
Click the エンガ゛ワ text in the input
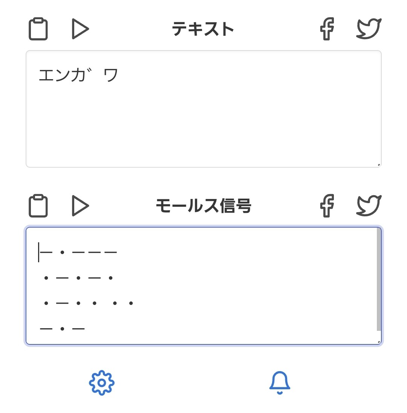click(78, 75)
